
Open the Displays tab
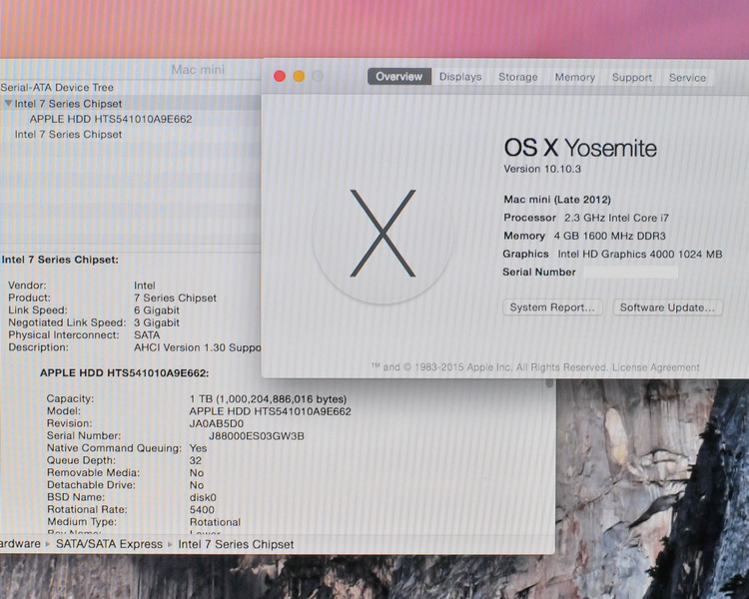point(460,77)
